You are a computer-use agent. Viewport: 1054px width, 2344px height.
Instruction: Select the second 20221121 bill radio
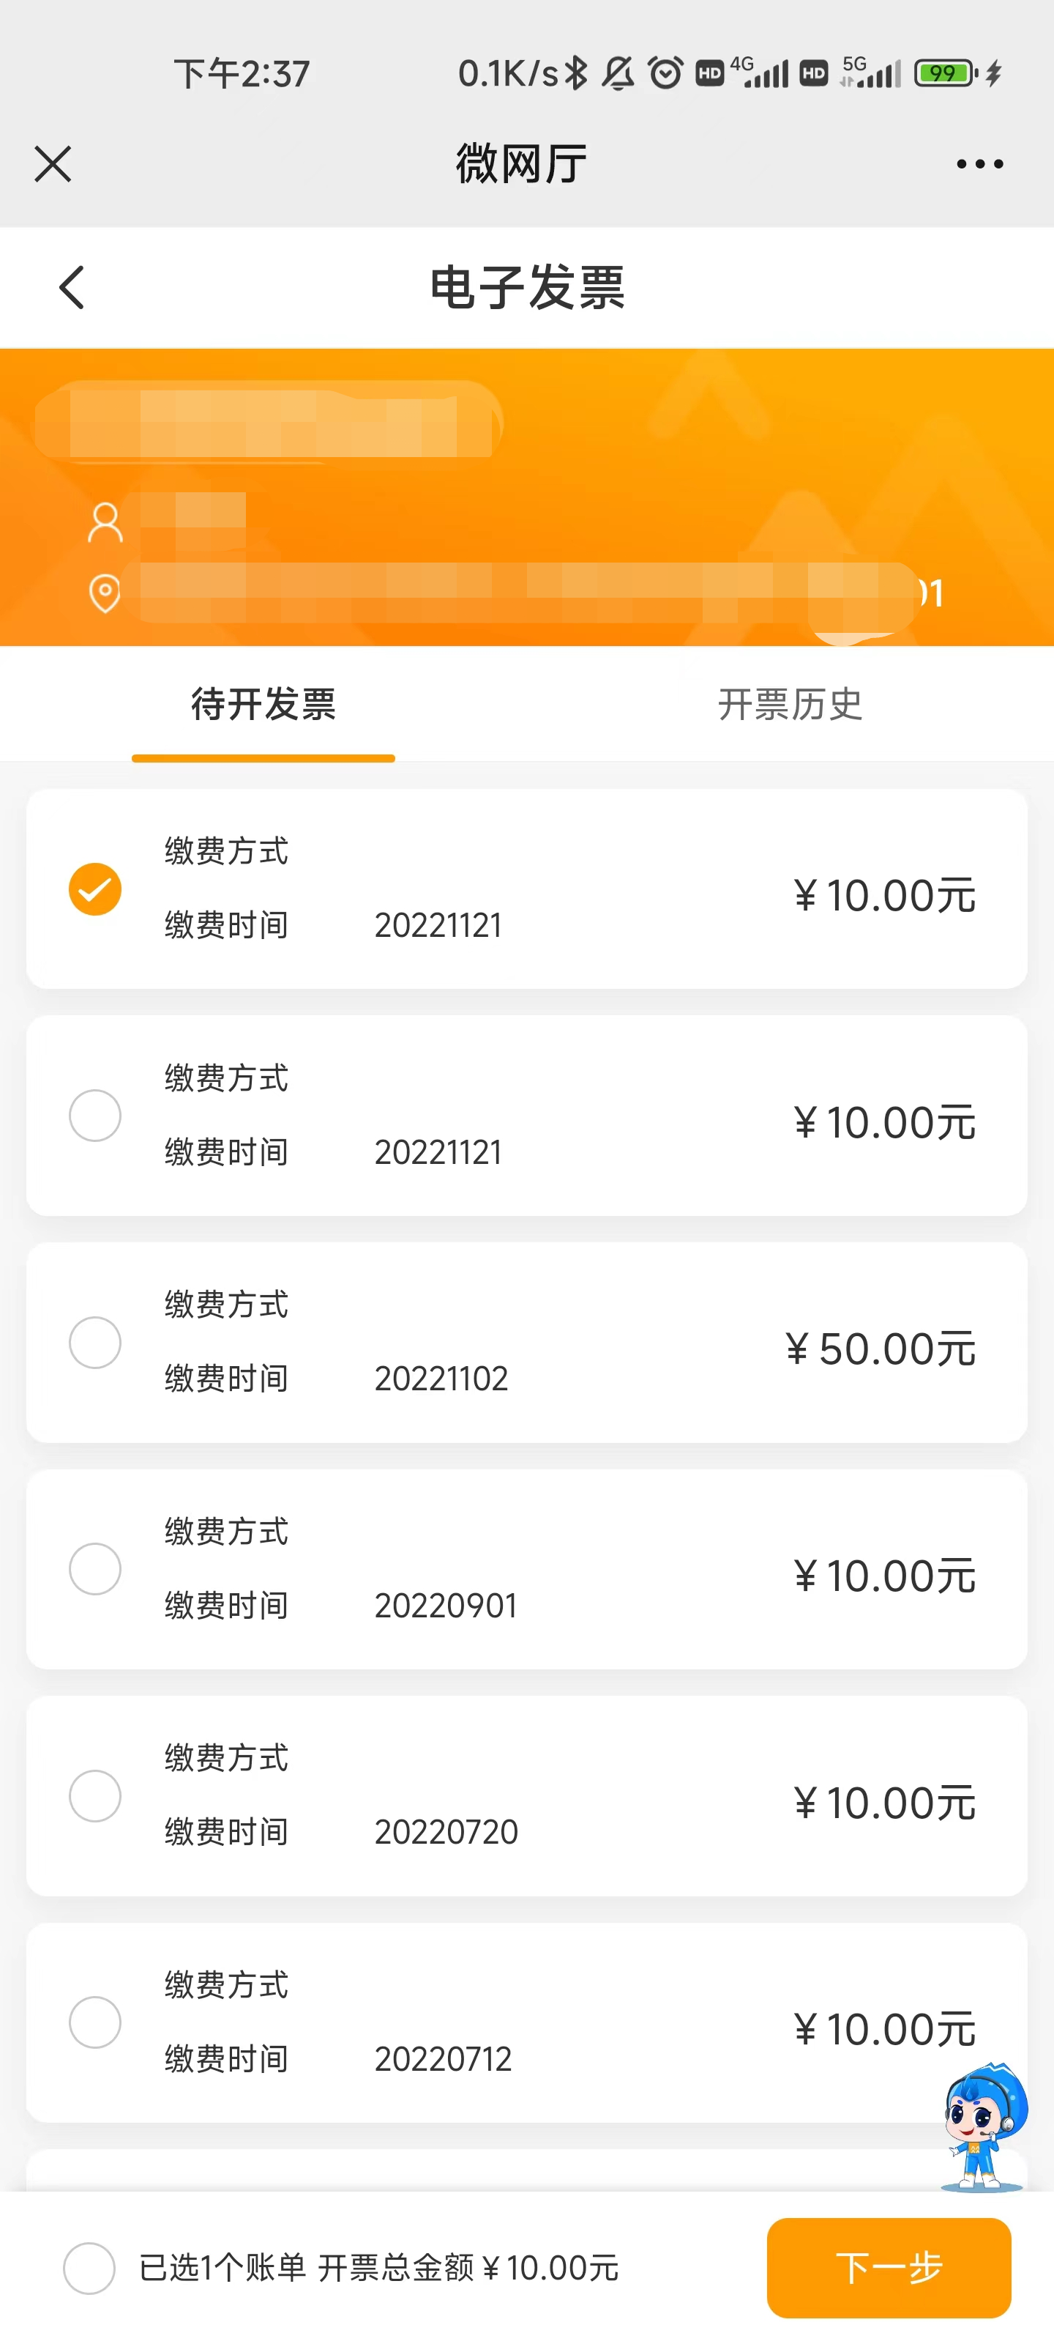(x=95, y=1116)
